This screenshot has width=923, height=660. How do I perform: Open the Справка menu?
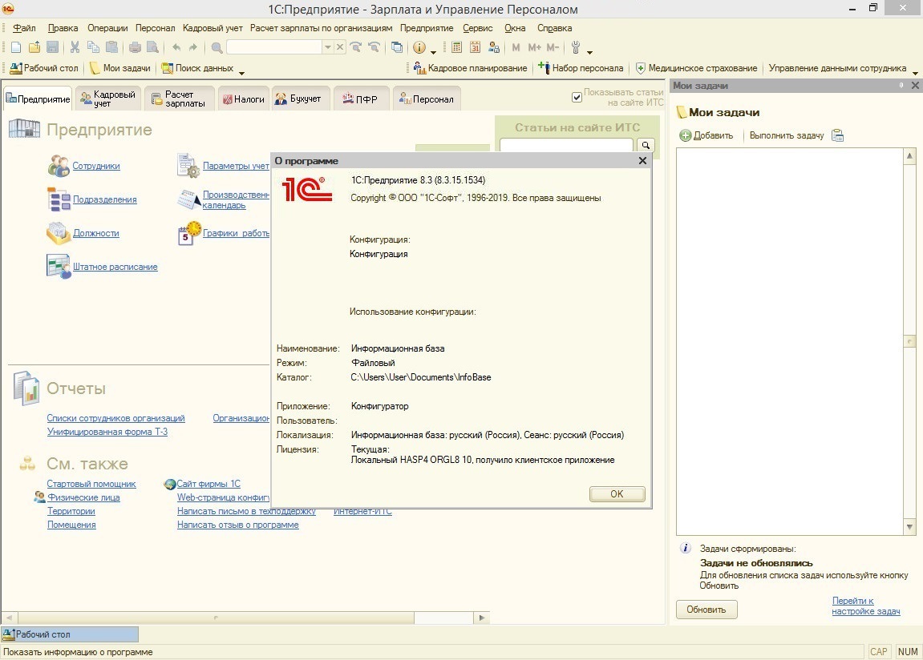554,28
